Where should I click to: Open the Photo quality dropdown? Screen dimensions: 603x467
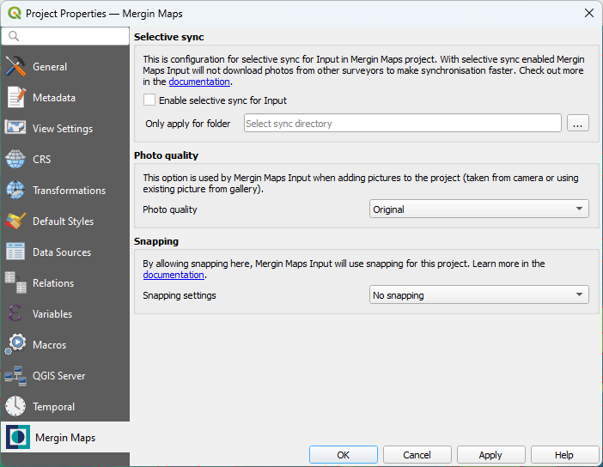click(x=478, y=209)
